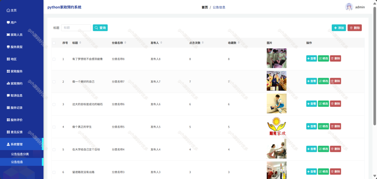The image size is (377, 179).
Task: Check the checkbox for row 3
Action: [54, 104]
